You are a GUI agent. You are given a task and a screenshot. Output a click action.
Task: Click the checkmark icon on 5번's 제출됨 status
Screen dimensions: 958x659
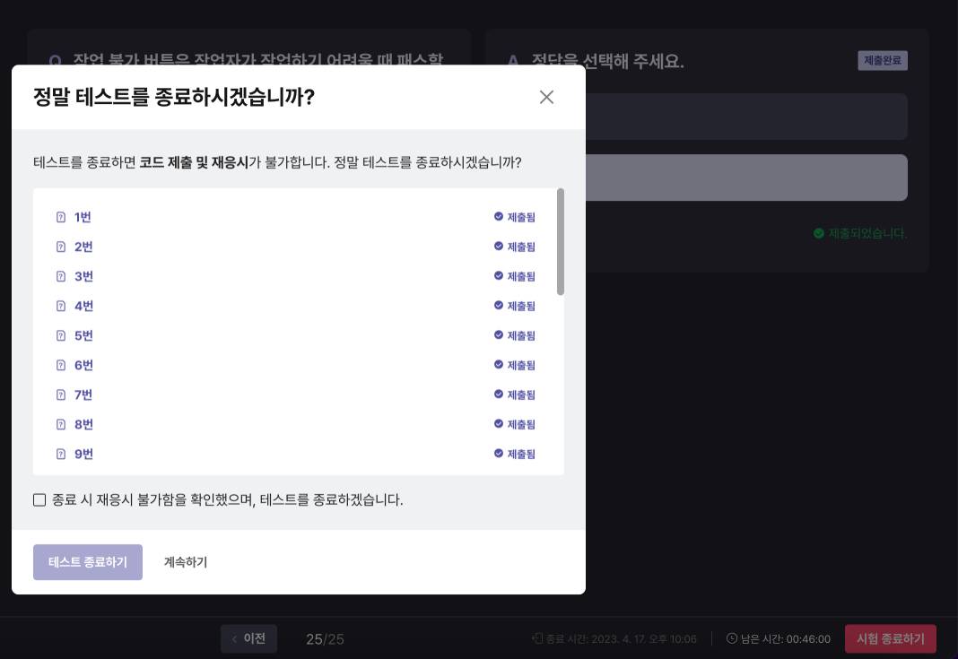(499, 335)
